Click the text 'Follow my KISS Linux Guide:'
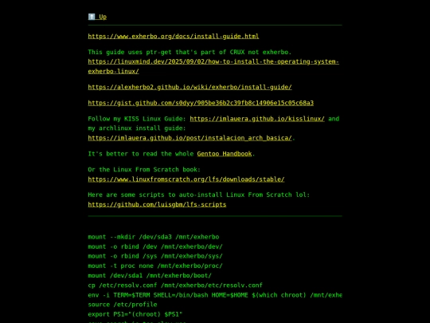 point(137,119)
